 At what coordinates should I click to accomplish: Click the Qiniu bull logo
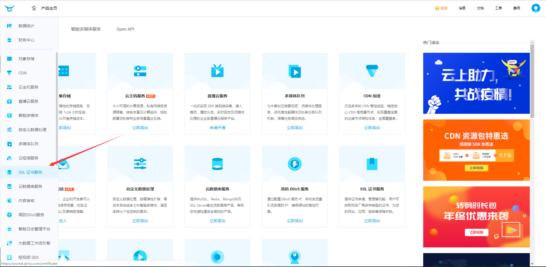click(9, 8)
